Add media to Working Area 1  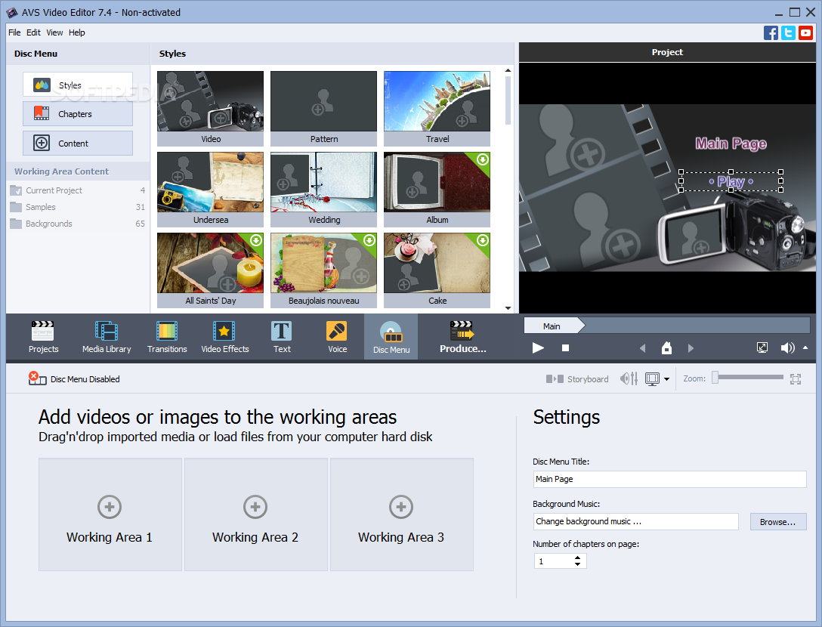110,514
